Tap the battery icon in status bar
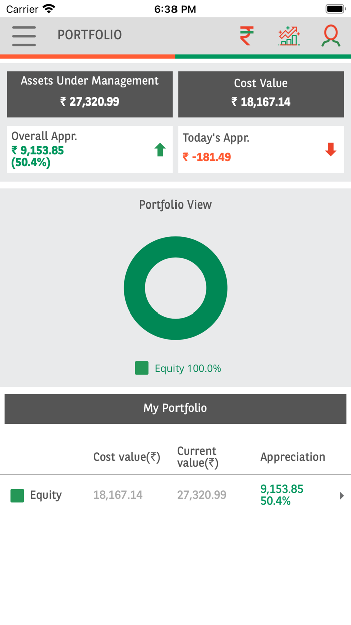Viewport: 351px width, 625px height. tap(333, 8)
